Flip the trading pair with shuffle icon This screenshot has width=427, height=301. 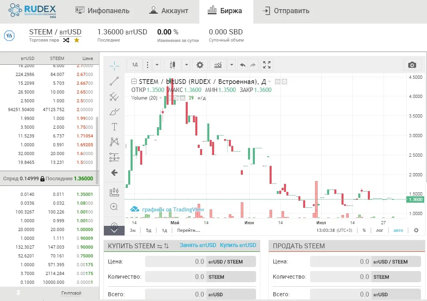(66, 40)
